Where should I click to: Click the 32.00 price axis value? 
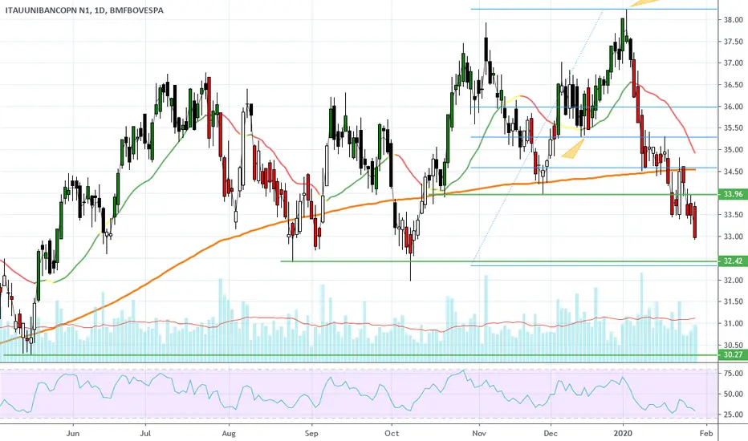(733, 281)
